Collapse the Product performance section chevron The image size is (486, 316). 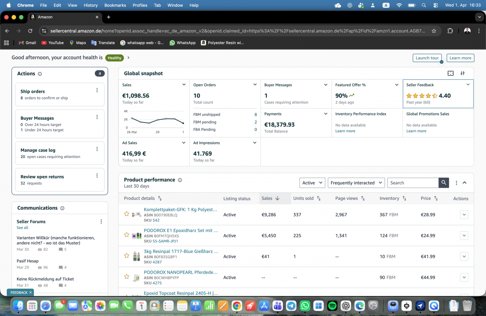click(x=465, y=183)
